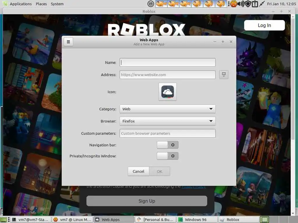Image resolution: width=298 pixels, height=223 pixels.
Task: Click the Roblox window title bar text
Action: (x=149, y=11)
